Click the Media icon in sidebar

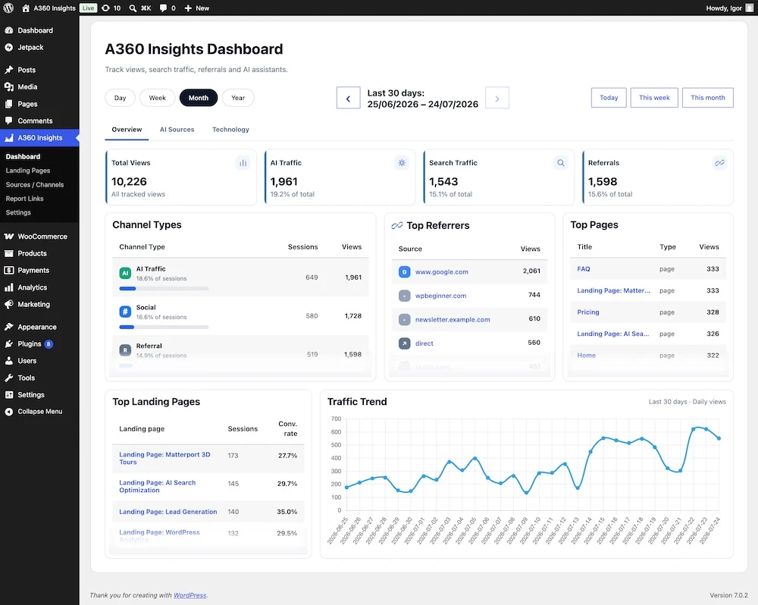click(8, 86)
